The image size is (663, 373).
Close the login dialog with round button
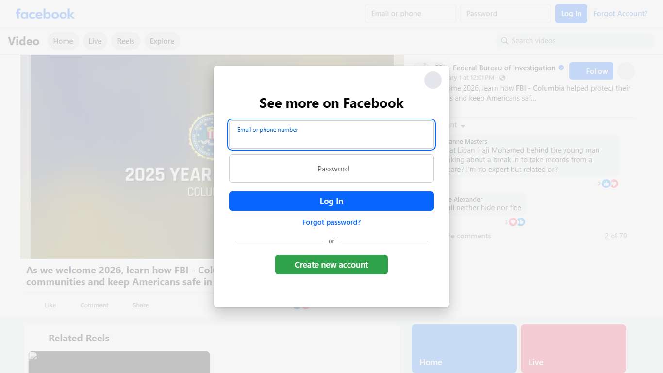[432, 80]
